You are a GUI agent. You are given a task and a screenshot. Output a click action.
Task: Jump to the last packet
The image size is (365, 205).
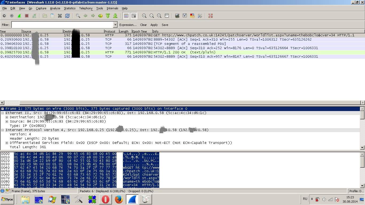tap(115, 16)
